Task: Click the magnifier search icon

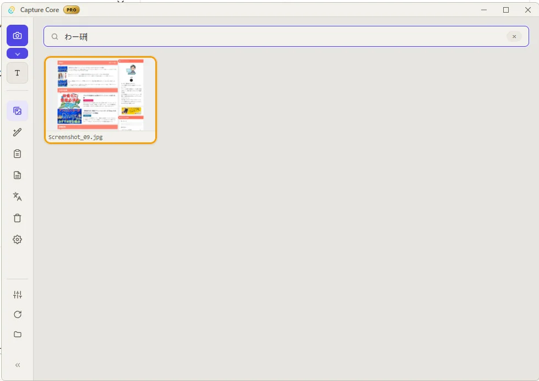Action: pos(55,36)
